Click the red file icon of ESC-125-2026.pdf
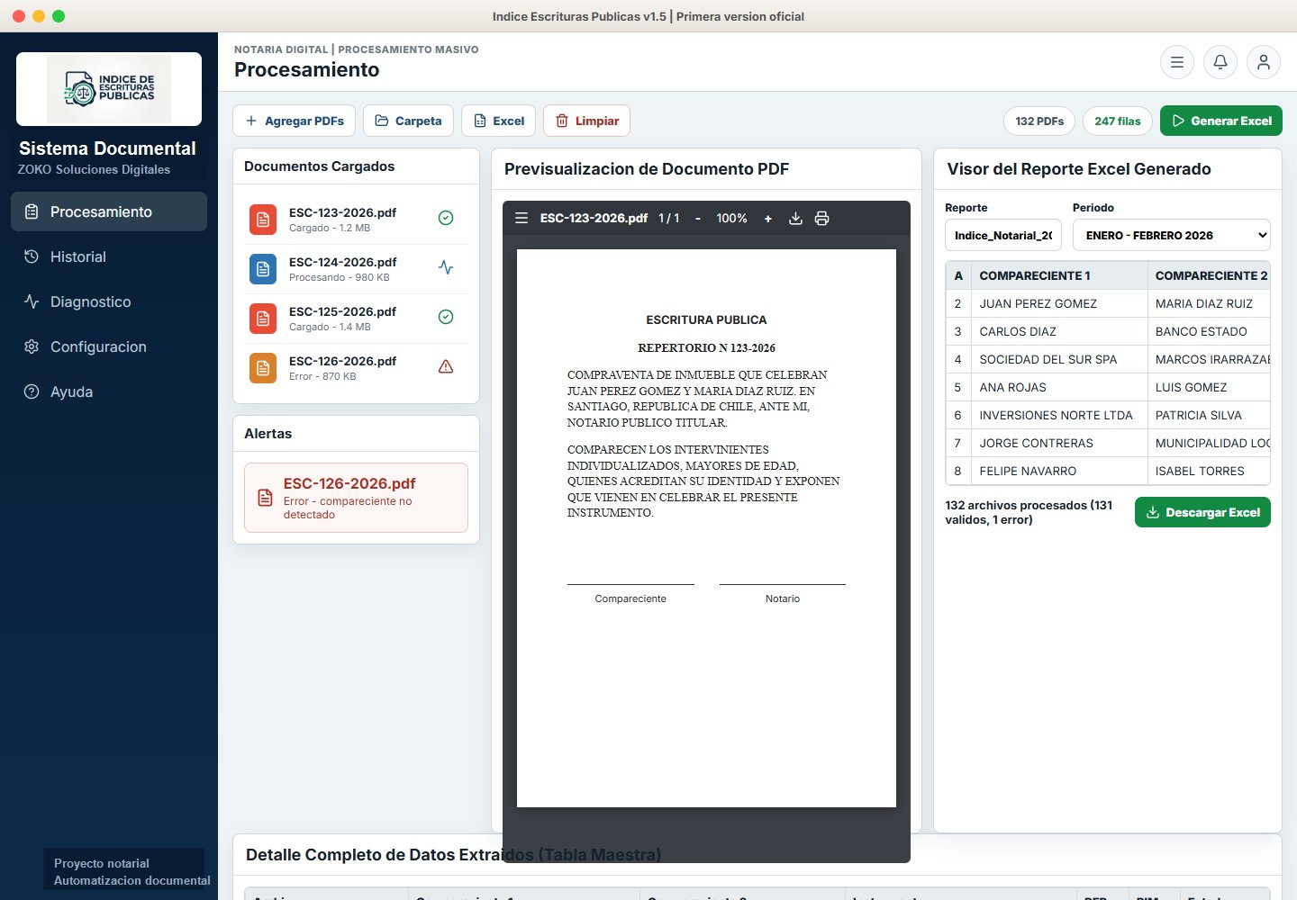 (x=263, y=319)
